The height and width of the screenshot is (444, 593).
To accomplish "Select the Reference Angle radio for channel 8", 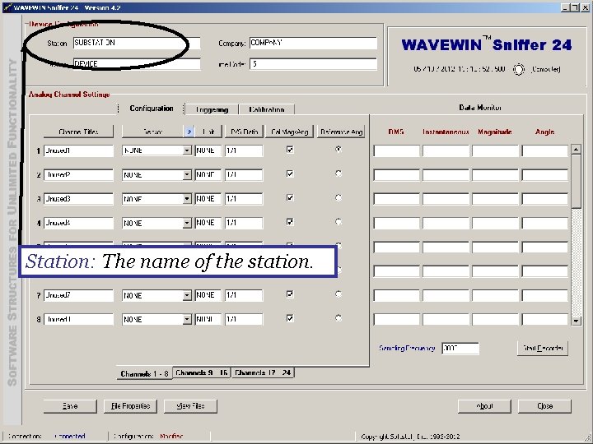I will click(339, 318).
